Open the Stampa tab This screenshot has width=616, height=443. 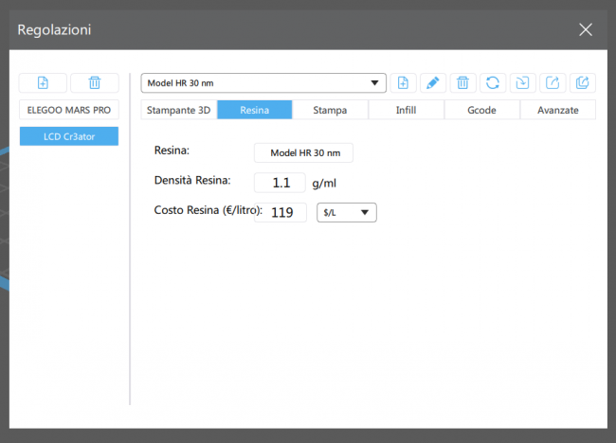coord(331,110)
